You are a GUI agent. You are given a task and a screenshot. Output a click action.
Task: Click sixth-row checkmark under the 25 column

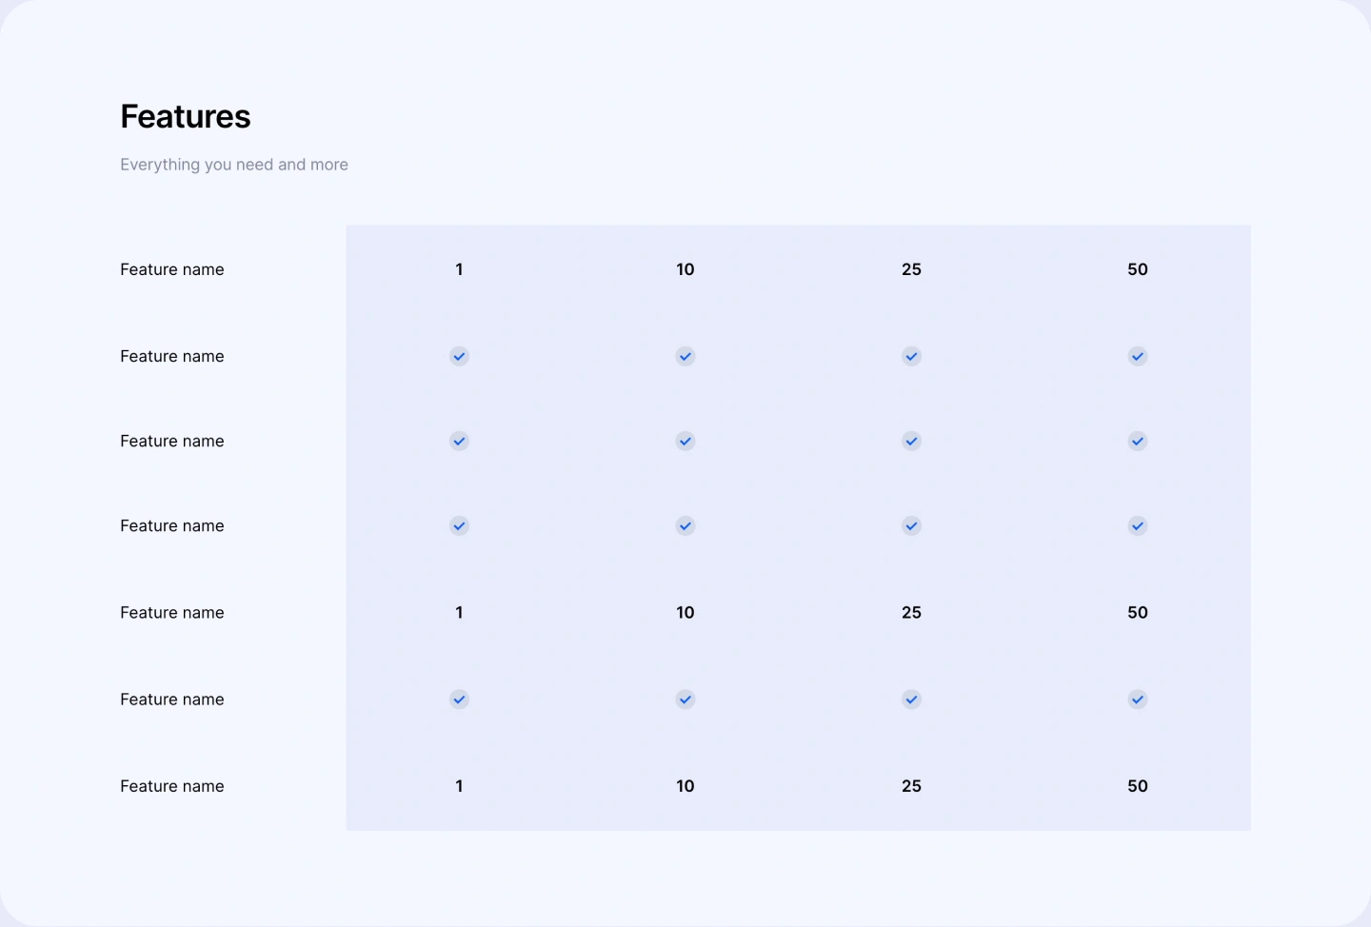pyautogui.click(x=911, y=700)
